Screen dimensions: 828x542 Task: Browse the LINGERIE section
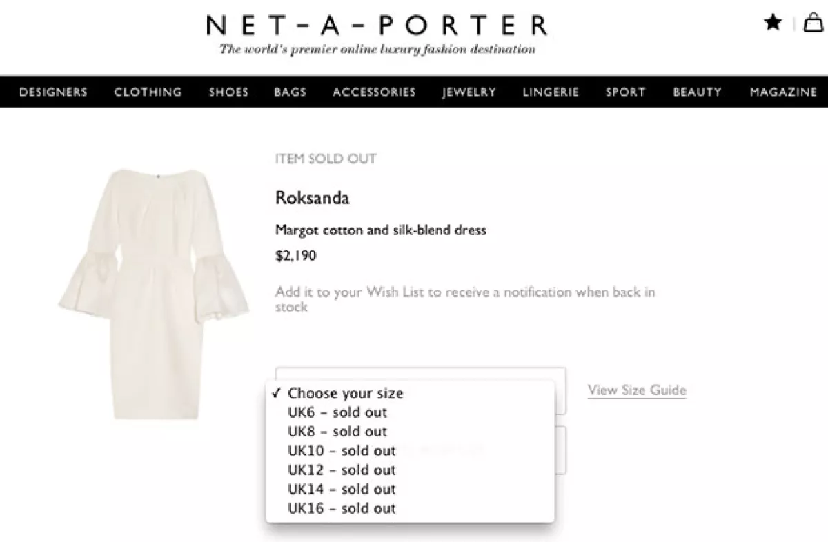coord(551,92)
